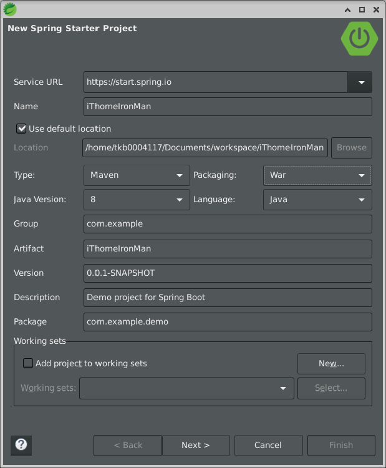Click the Packaging: label
The width and height of the screenshot is (386, 468).
(215, 175)
